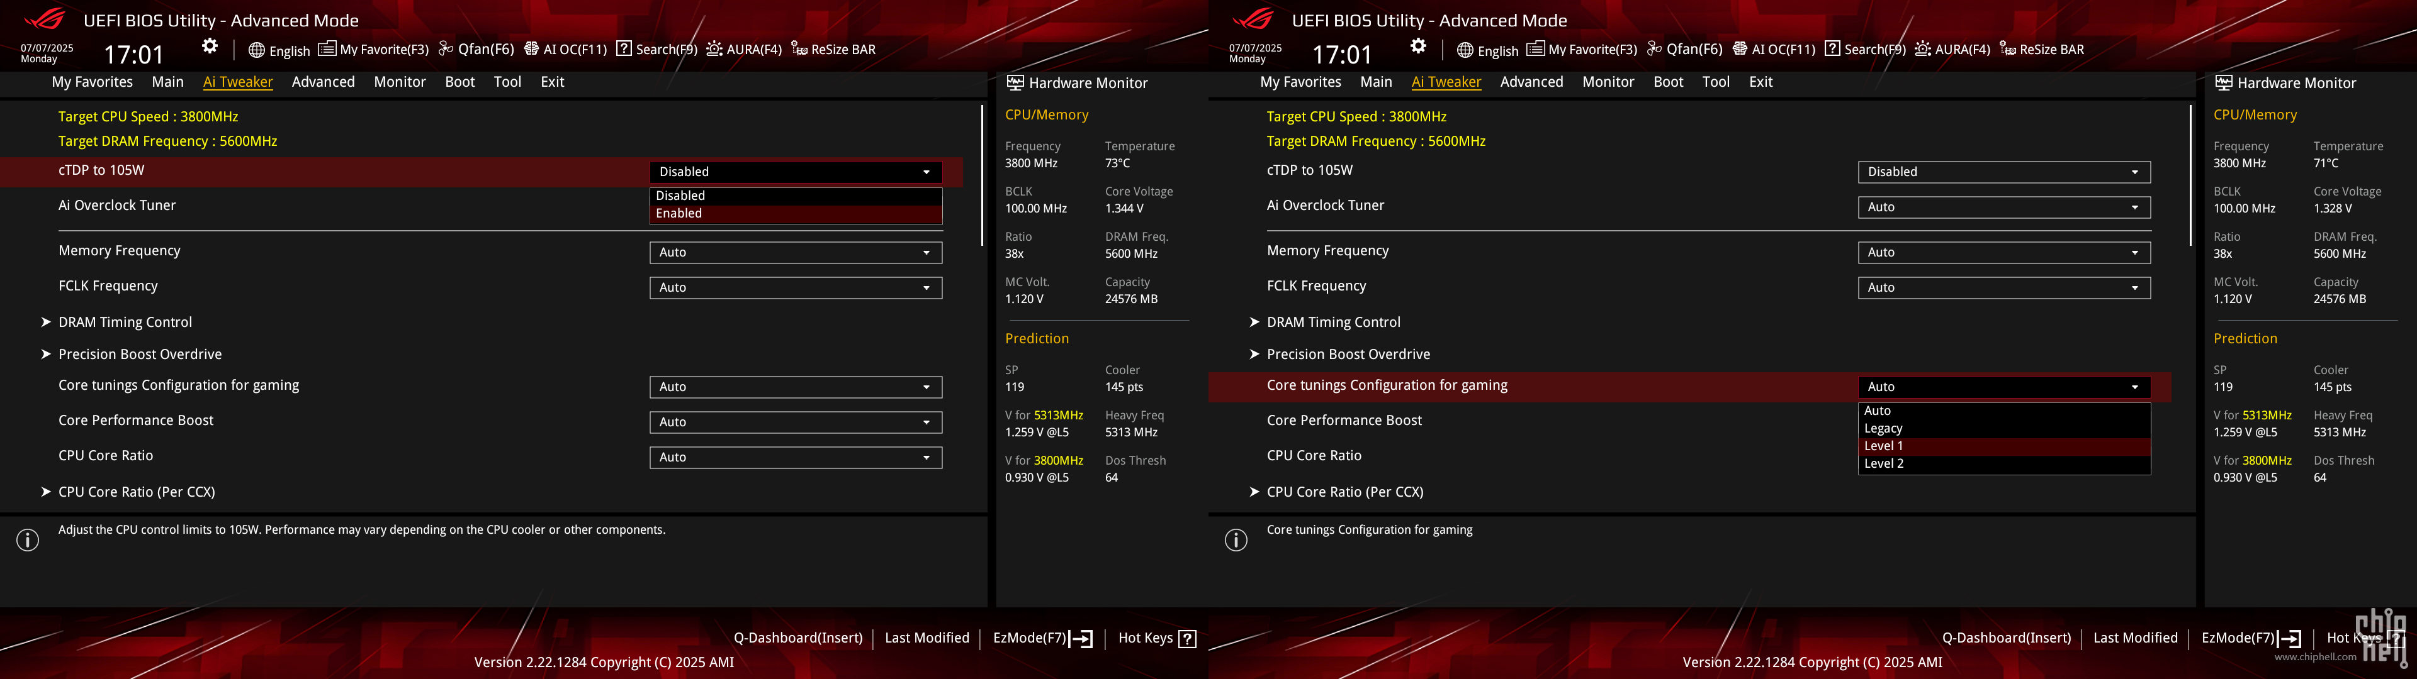Expand DRAM Timing Control in right screenshot

coord(1333,322)
